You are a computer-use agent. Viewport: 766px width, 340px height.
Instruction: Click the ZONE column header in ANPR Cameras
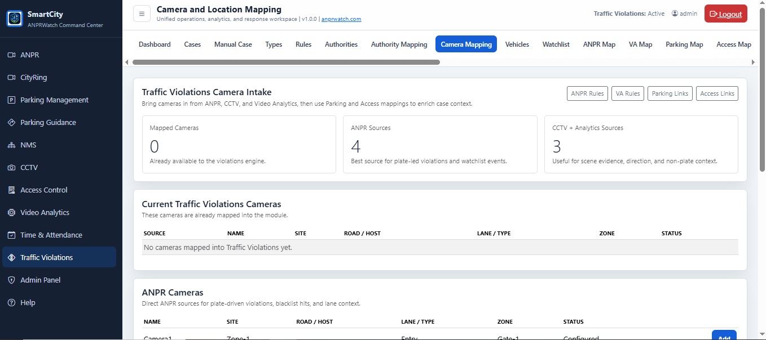click(505, 322)
